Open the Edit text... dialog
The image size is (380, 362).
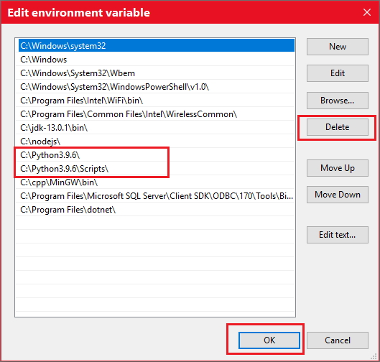(x=338, y=235)
